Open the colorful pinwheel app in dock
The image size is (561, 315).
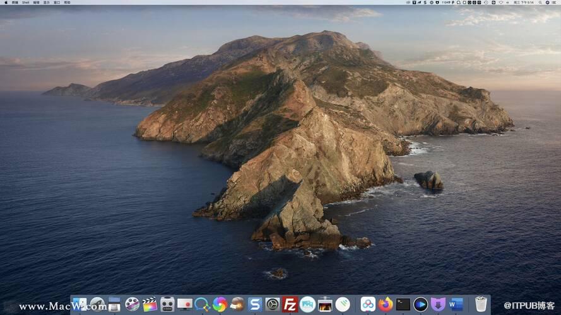[x=220, y=304]
